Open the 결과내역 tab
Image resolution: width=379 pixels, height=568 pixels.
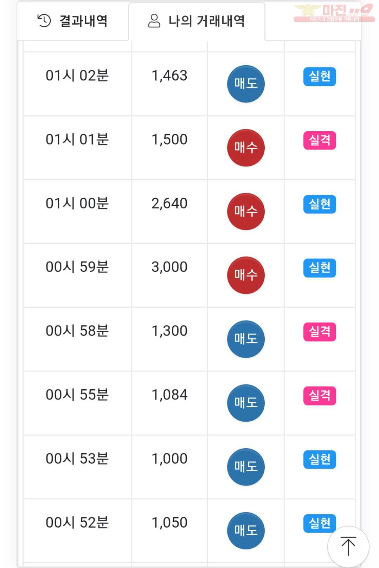point(72,21)
